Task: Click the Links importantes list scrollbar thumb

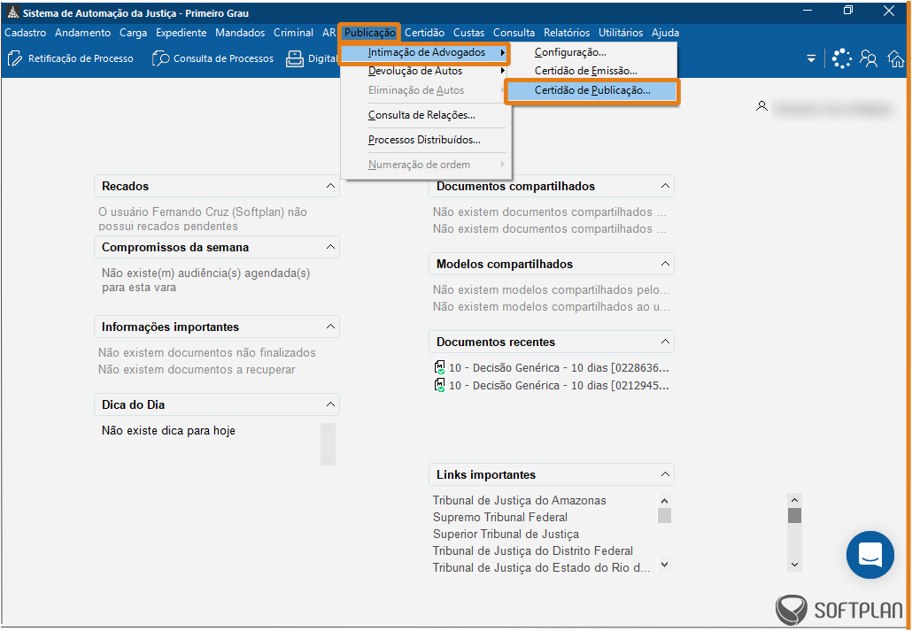Action: (665, 516)
